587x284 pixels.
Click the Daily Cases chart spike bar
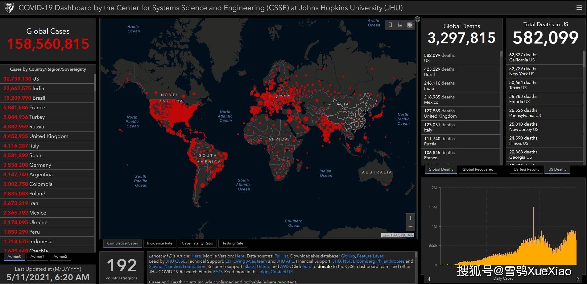coord(533,236)
